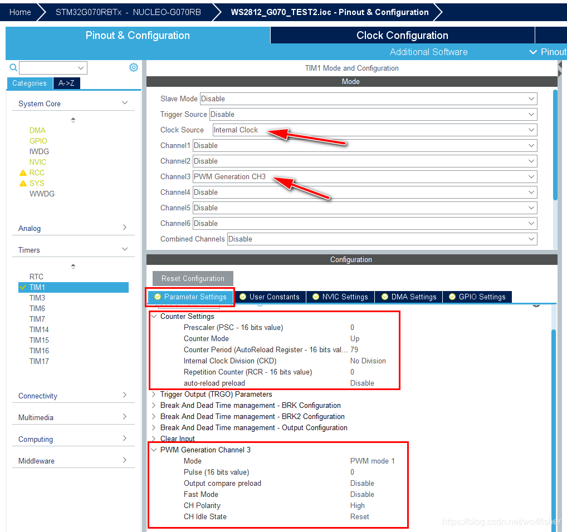Open the Channel3 PWM Generation dropdown
Viewport: 567px width, 532px height.
pos(365,176)
